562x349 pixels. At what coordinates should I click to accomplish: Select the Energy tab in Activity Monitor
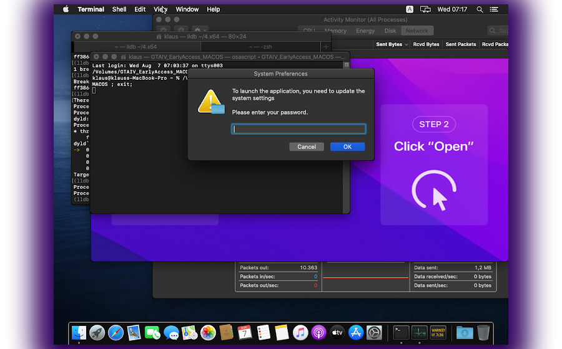pyautogui.click(x=365, y=31)
